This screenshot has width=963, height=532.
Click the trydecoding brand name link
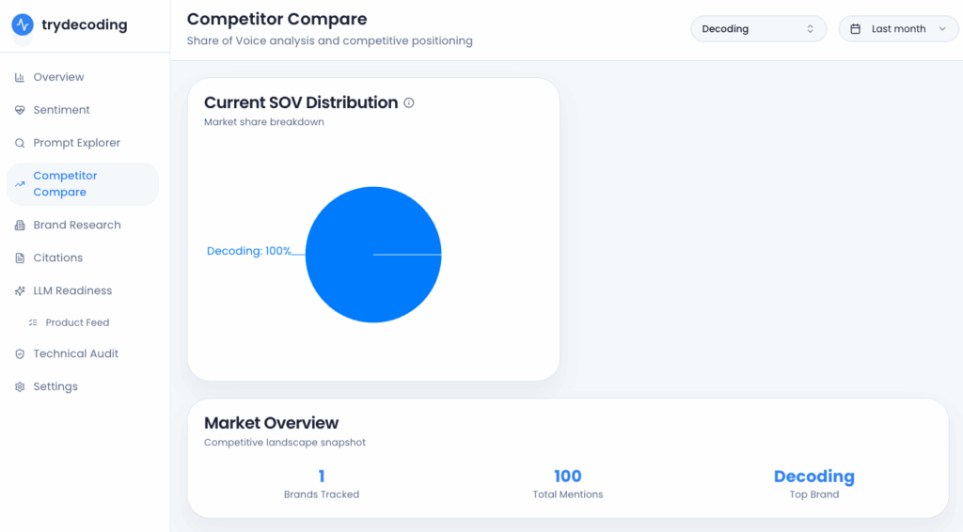click(x=85, y=25)
